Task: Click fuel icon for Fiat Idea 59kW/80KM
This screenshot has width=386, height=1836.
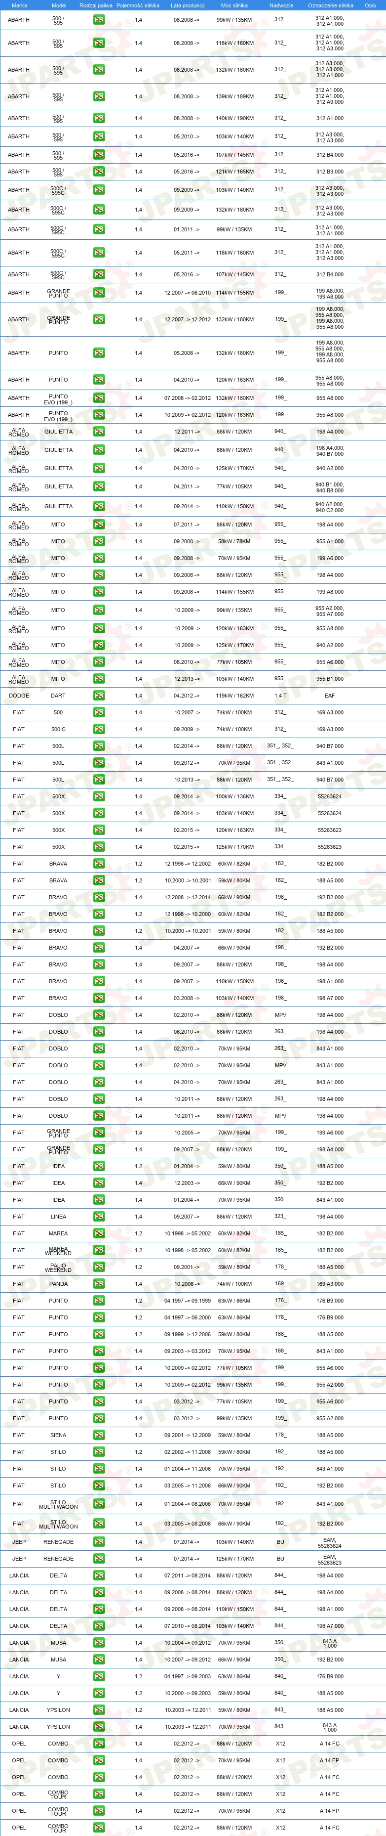Action: [99, 1166]
